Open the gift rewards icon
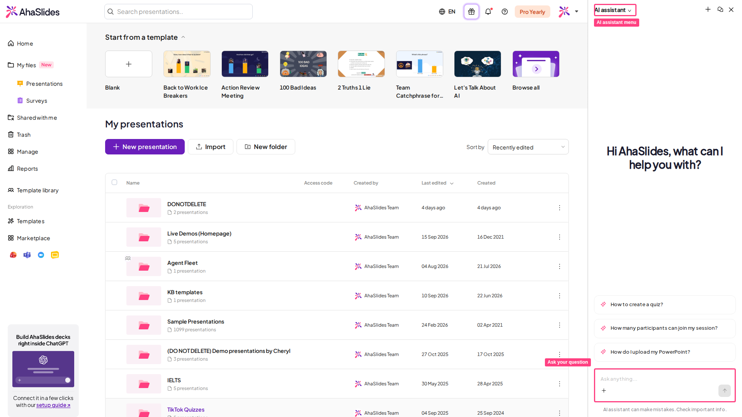 pyautogui.click(x=471, y=12)
